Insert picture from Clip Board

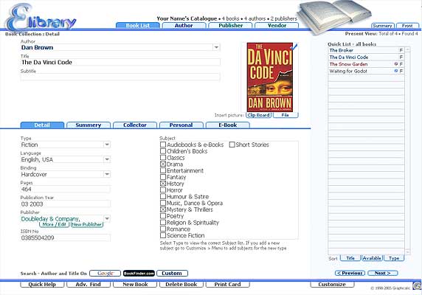pos(259,115)
